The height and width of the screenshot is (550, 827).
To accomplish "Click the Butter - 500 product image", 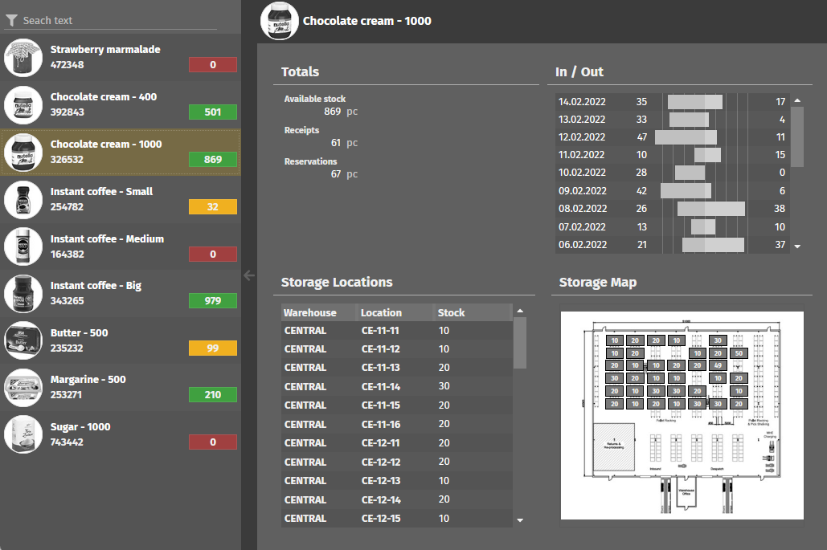I will click(x=23, y=340).
